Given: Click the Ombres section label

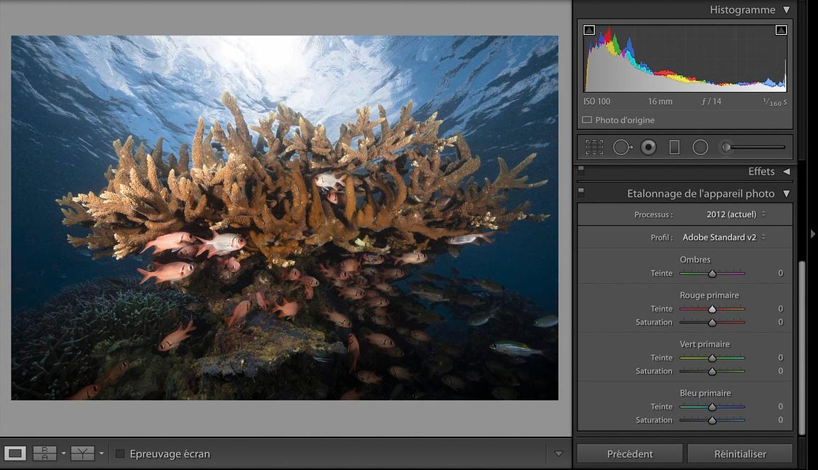Looking at the screenshot, I should click(695, 260).
